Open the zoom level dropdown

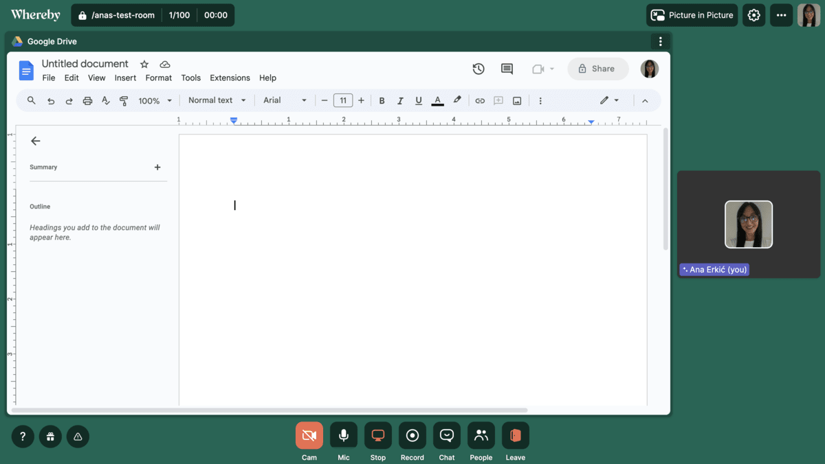click(155, 100)
